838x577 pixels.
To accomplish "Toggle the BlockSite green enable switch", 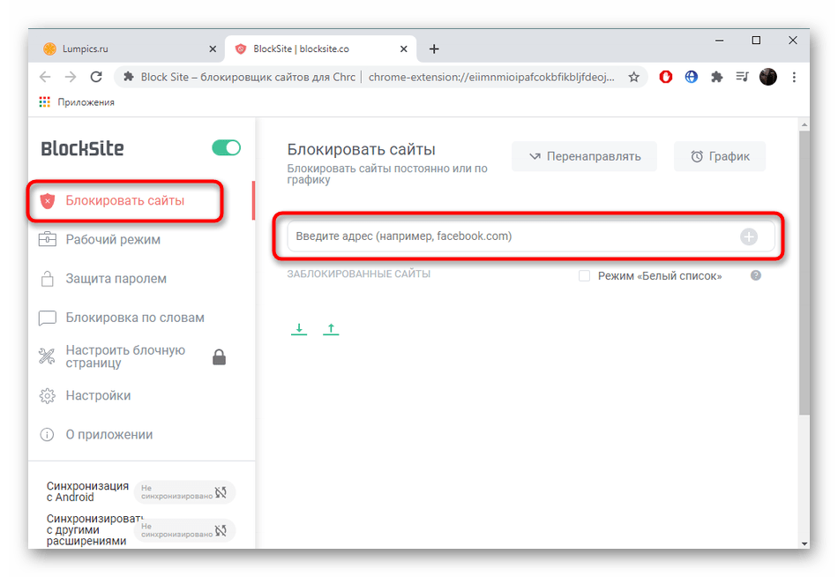I will coord(226,147).
